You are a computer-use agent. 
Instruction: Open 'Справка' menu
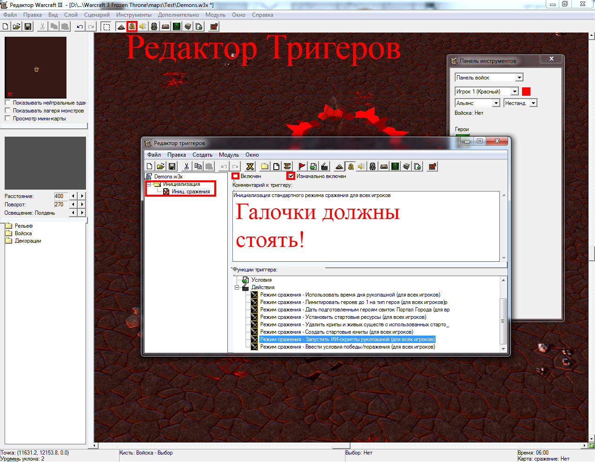263,15
